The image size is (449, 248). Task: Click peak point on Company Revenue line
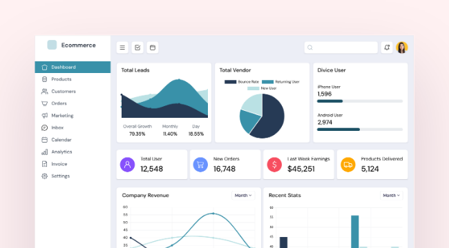213,214
